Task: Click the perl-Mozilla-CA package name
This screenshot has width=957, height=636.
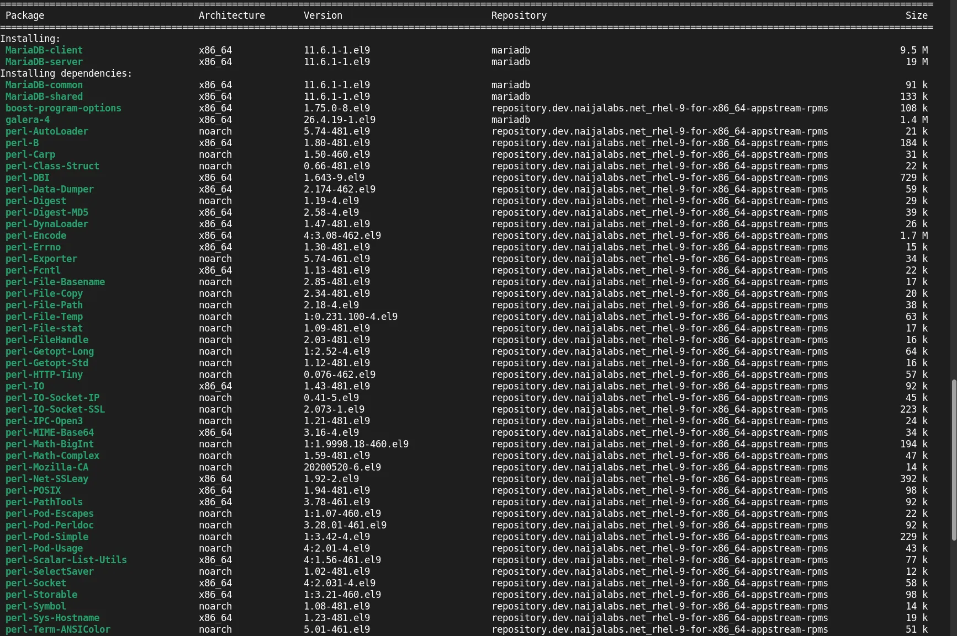Action: point(47,467)
